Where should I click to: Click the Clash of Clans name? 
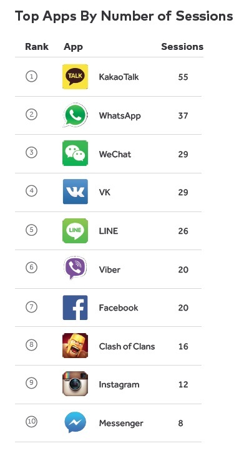(127, 346)
